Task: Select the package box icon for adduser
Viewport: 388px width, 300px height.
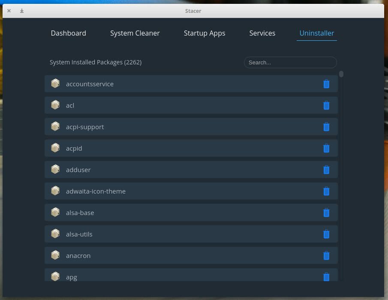Action: click(x=55, y=169)
